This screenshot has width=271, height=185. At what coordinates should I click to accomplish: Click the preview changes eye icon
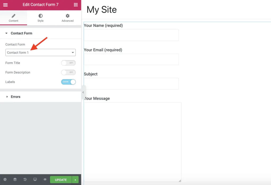45,179
